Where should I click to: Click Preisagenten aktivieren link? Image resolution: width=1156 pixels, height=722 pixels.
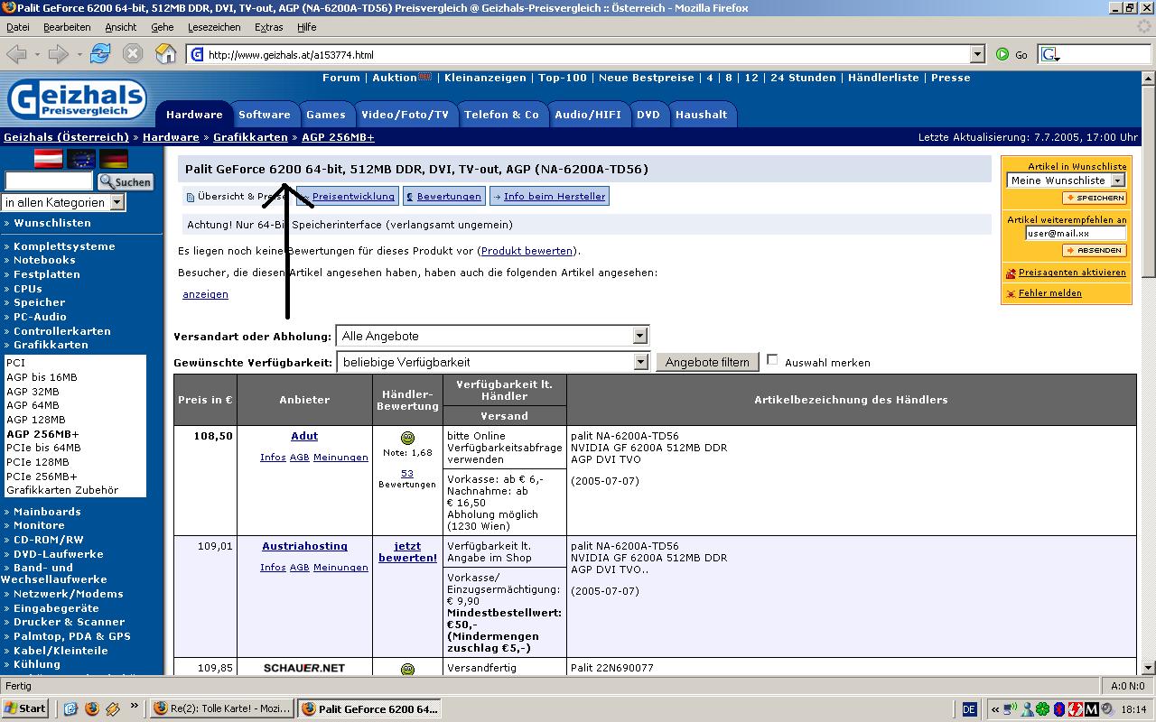(1072, 272)
